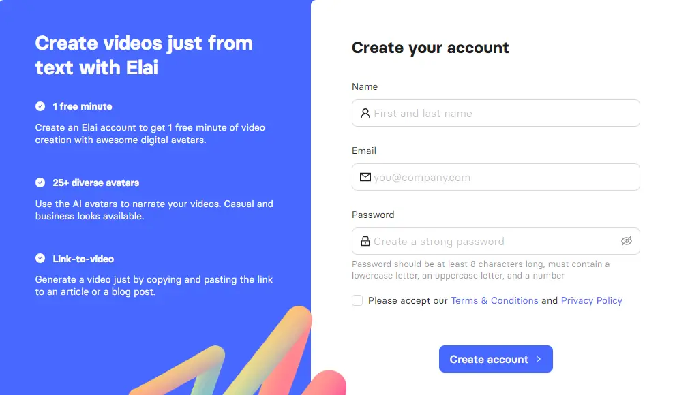This screenshot has height=395, width=675.
Task: Click the lock icon in Password field
Action: (365, 241)
